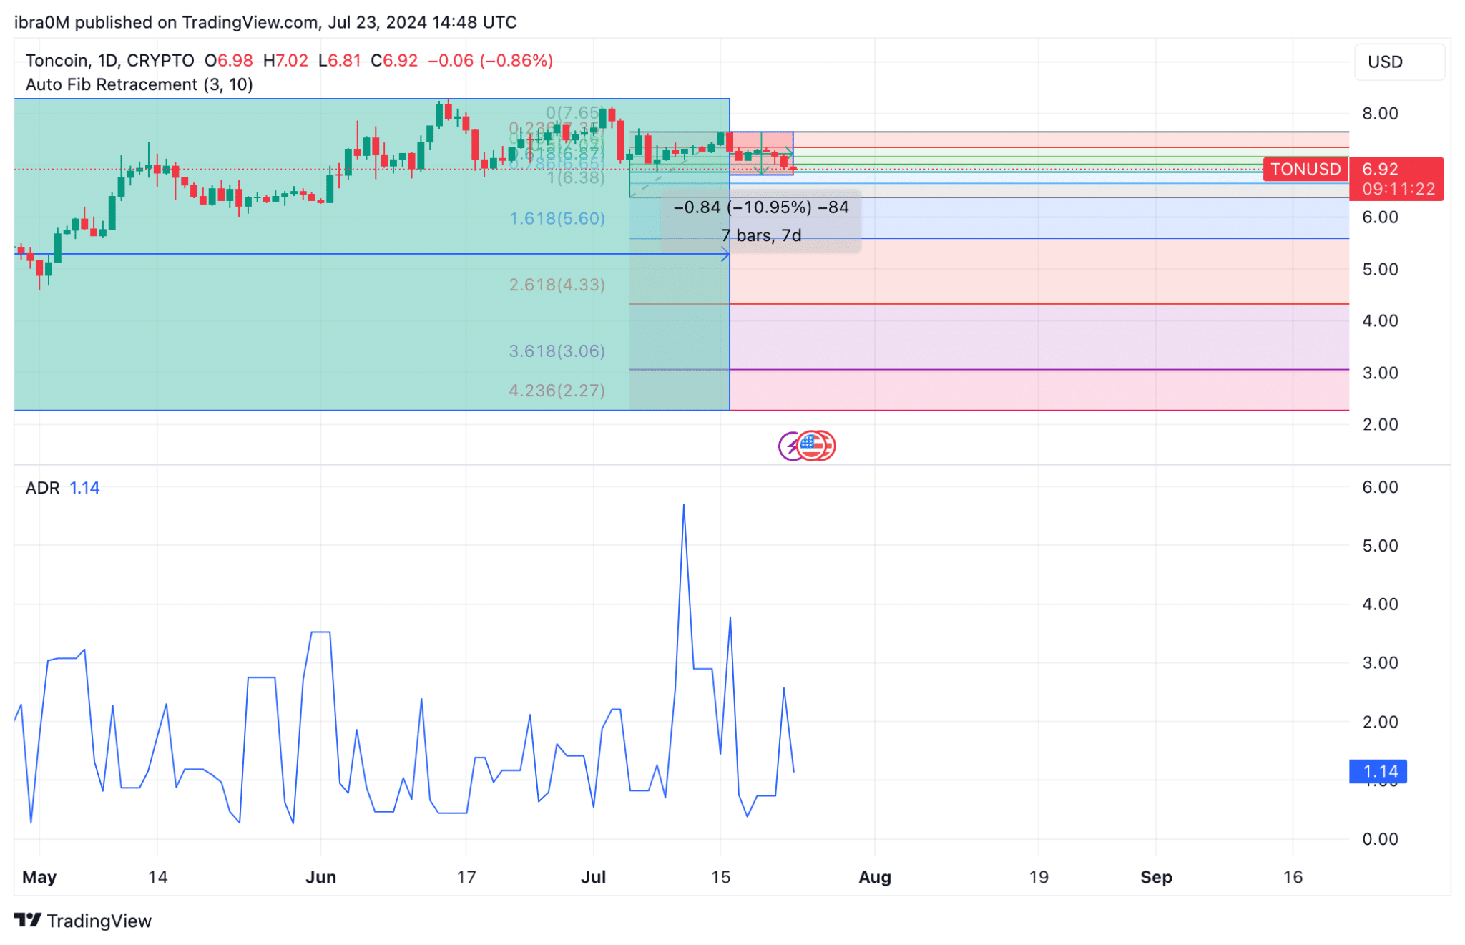This screenshot has width=1465, height=945.
Task: Click the 8.00 price axis label
Action: point(1380,113)
